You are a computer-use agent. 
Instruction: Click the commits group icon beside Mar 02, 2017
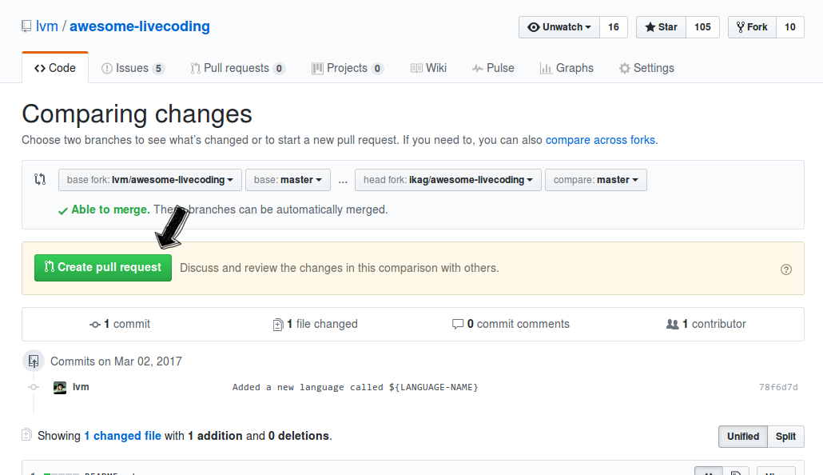[x=33, y=361]
